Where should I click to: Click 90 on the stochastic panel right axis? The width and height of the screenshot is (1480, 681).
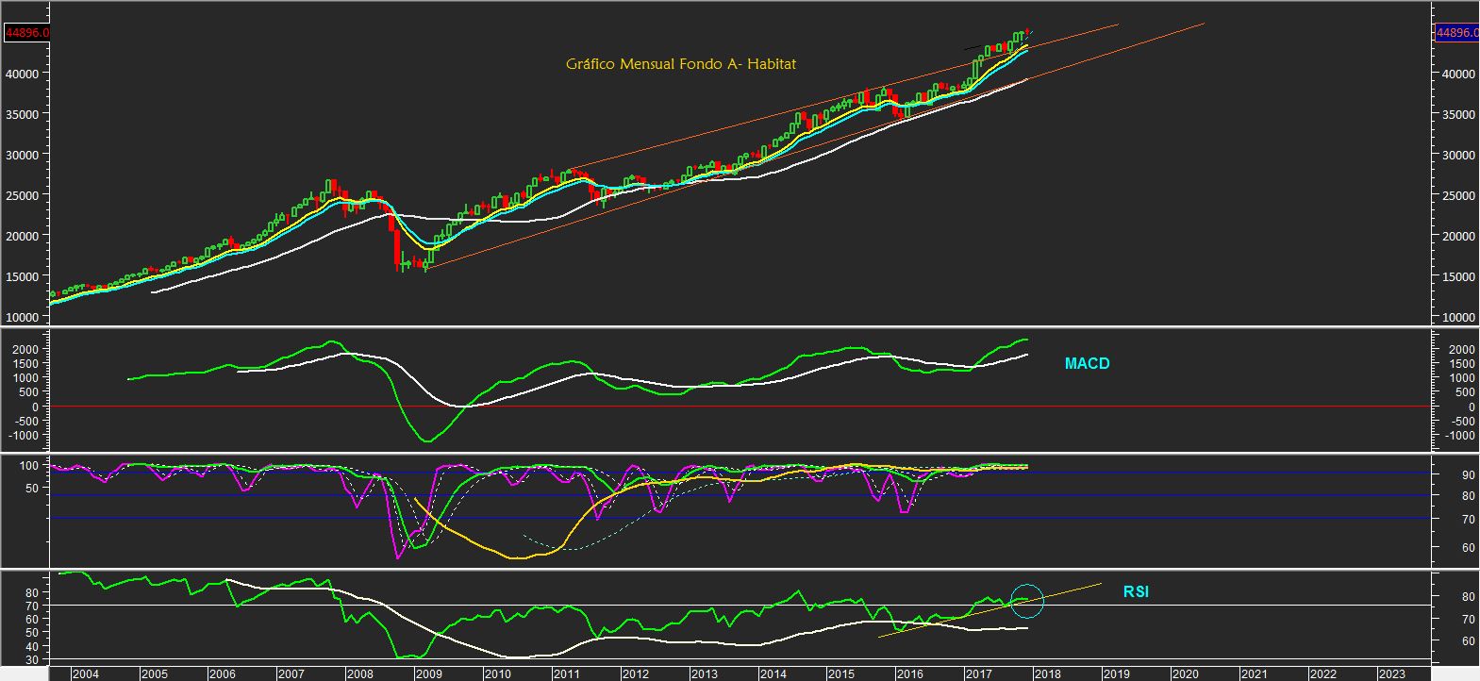[x=1468, y=473]
